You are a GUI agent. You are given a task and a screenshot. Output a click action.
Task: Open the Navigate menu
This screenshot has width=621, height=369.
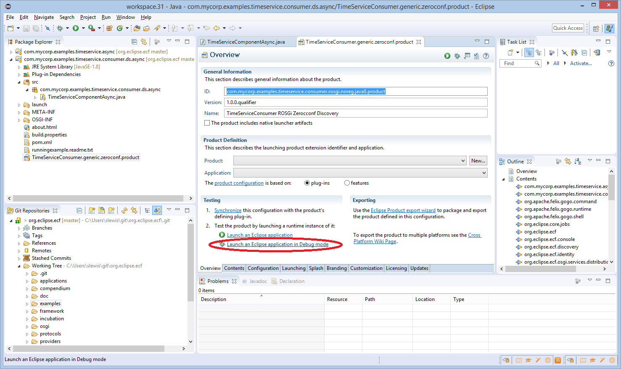[44, 17]
